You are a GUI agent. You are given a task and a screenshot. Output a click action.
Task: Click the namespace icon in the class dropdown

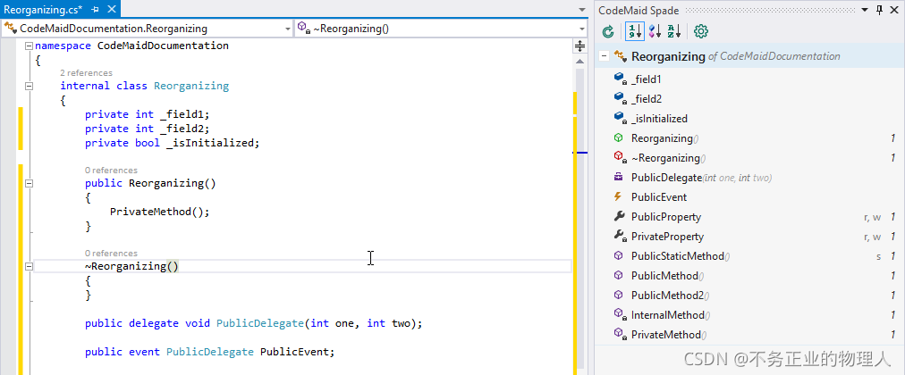pos(11,29)
